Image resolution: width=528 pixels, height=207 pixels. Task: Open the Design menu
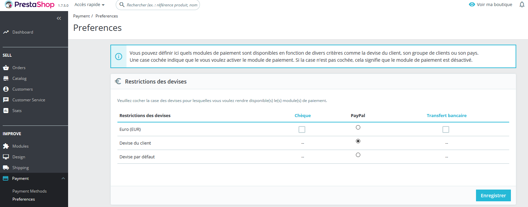coord(19,157)
